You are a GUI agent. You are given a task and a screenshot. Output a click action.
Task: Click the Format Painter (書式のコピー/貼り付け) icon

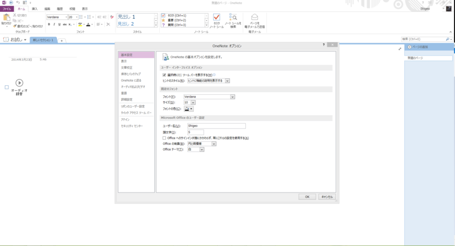(15, 26)
